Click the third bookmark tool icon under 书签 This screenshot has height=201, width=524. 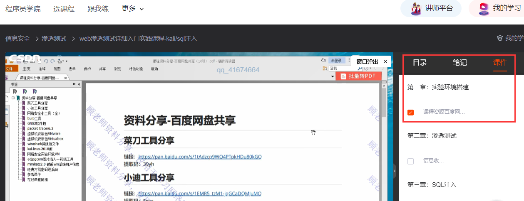[35, 91]
